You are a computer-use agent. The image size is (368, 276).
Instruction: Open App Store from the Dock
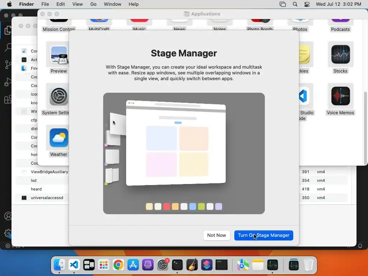click(133, 265)
